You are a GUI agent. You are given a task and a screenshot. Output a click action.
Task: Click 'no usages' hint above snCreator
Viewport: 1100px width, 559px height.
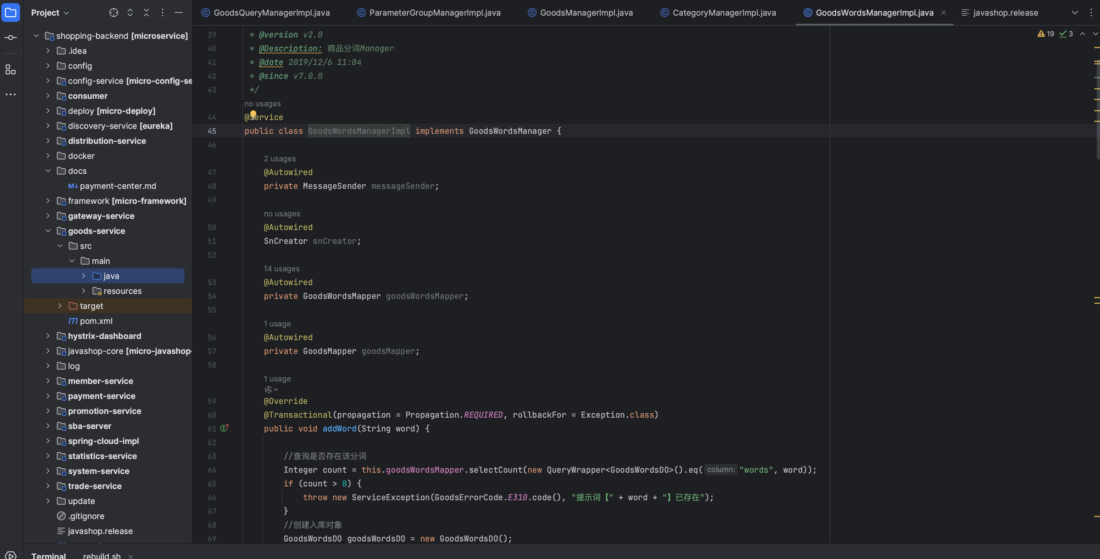[x=282, y=214]
